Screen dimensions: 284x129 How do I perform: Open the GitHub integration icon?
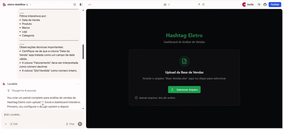pyautogui.click(x=265, y=4)
